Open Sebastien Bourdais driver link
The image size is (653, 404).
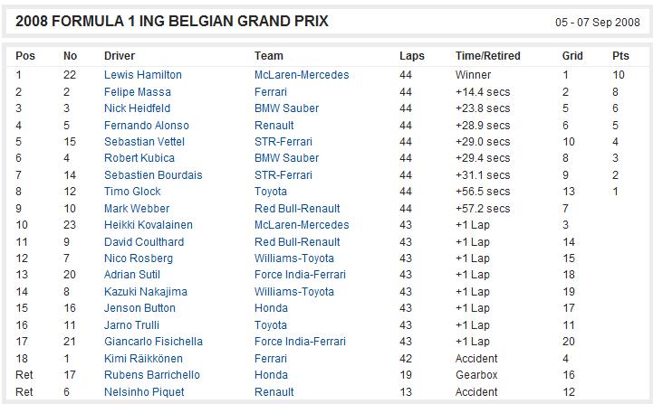tap(153, 175)
